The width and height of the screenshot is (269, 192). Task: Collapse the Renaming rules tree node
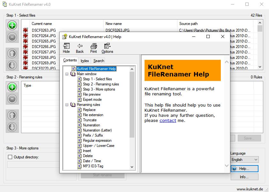(67, 105)
